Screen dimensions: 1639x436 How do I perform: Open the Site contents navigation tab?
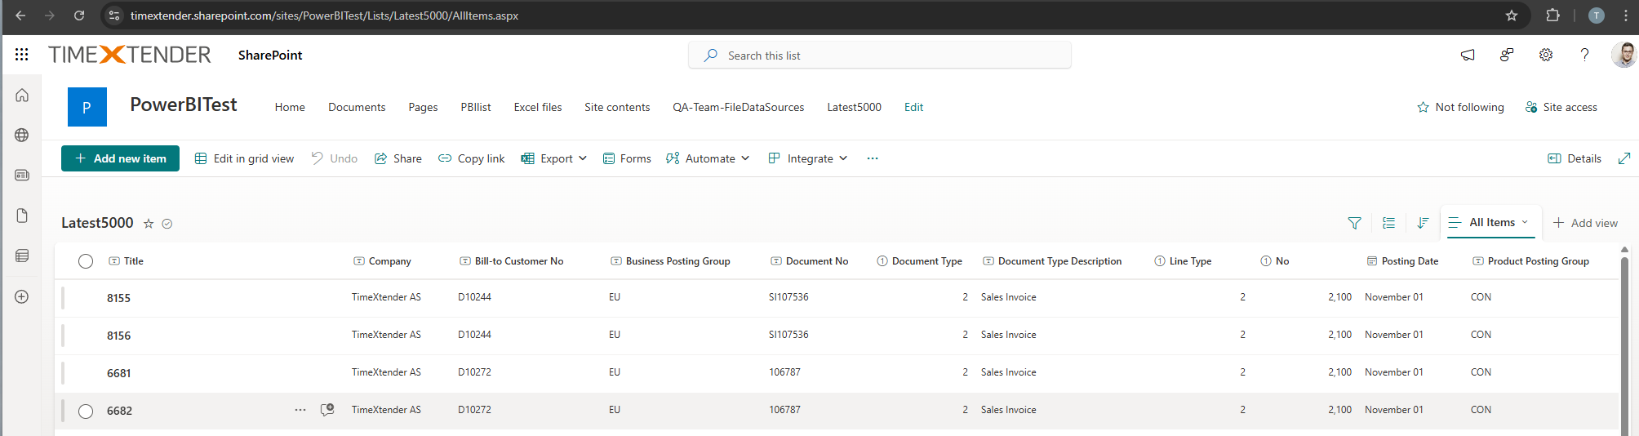point(617,107)
